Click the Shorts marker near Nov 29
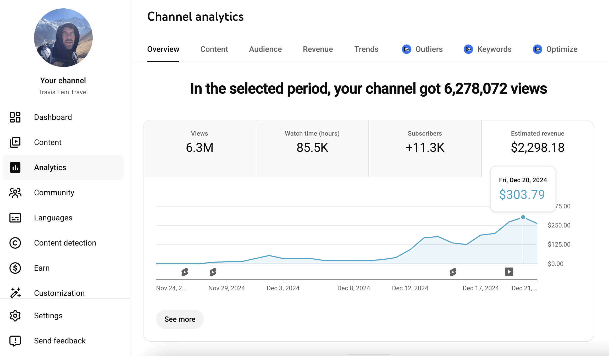 point(213,272)
